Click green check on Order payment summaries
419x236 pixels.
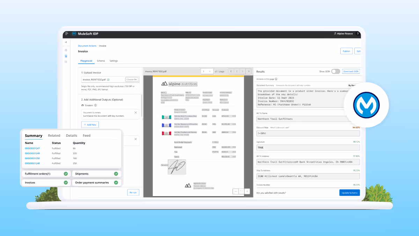pyautogui.click(x=116, y=183)
